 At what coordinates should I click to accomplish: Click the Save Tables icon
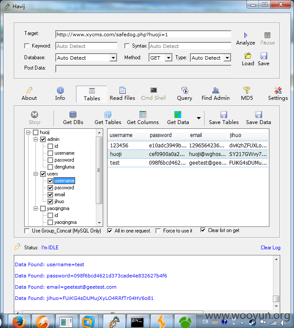coord(224,115)
